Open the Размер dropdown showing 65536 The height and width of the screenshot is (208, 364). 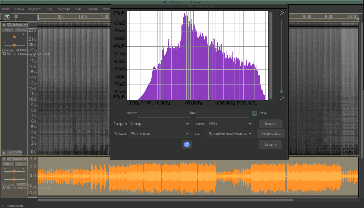click(230, 124)
